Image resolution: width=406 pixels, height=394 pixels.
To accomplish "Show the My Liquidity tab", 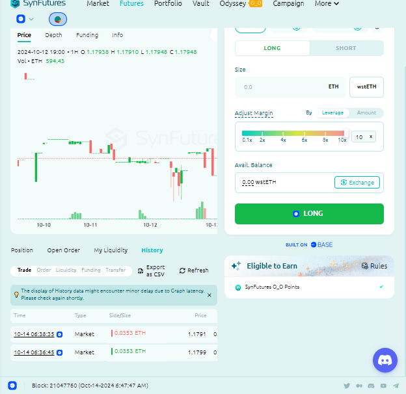I will 111,250.
